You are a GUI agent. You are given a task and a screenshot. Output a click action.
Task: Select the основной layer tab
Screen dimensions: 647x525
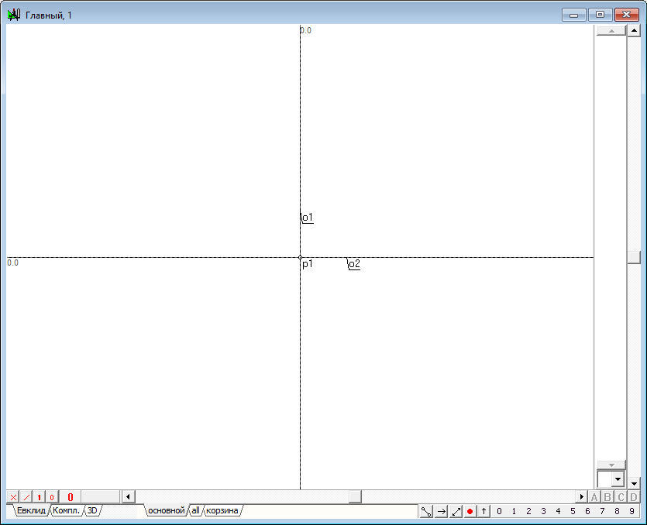(167, 510)
